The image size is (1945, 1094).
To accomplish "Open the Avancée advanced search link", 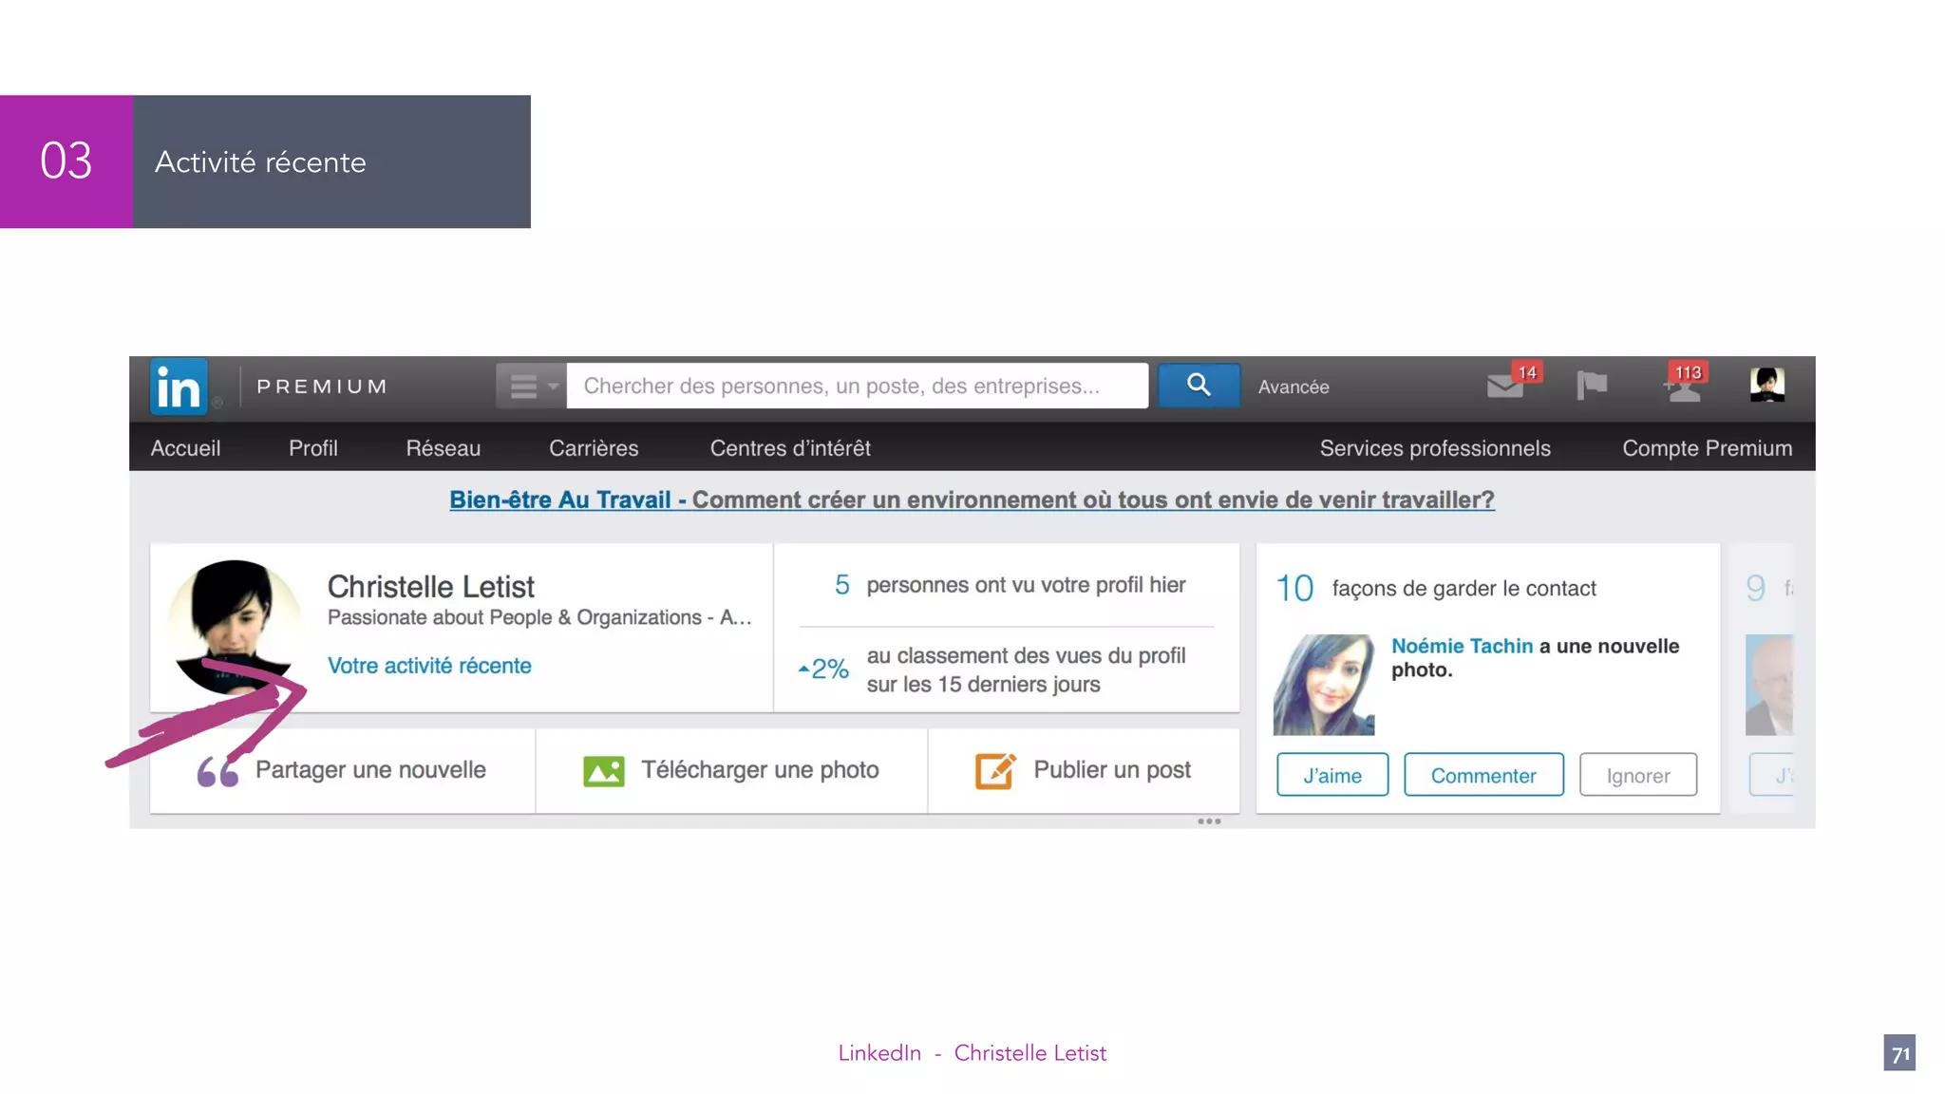I will pos(1294,387).
